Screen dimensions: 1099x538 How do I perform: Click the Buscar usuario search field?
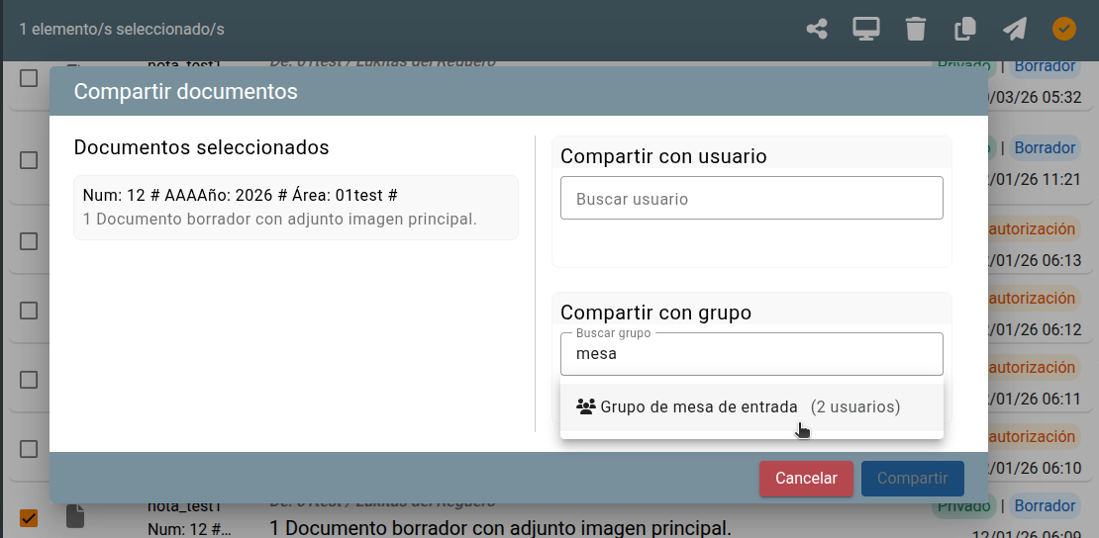[751, 198]
